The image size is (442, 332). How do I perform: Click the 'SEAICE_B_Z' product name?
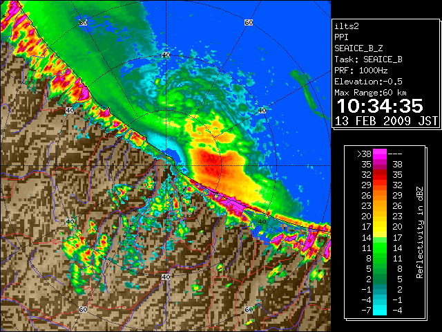[358, 48]
